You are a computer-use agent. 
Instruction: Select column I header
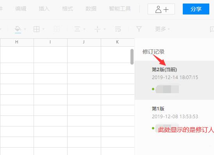[50, 42]
